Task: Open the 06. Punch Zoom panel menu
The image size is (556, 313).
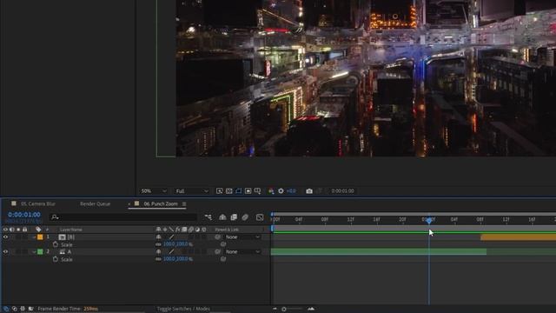Action: [184, 204]
